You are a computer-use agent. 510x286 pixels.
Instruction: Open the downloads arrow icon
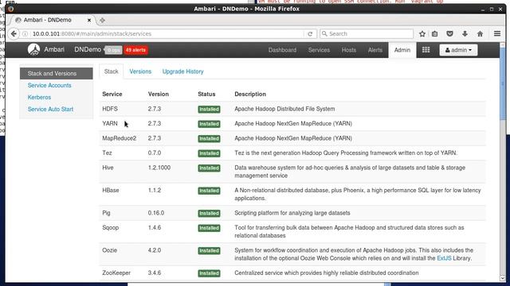tap(465, 33)
